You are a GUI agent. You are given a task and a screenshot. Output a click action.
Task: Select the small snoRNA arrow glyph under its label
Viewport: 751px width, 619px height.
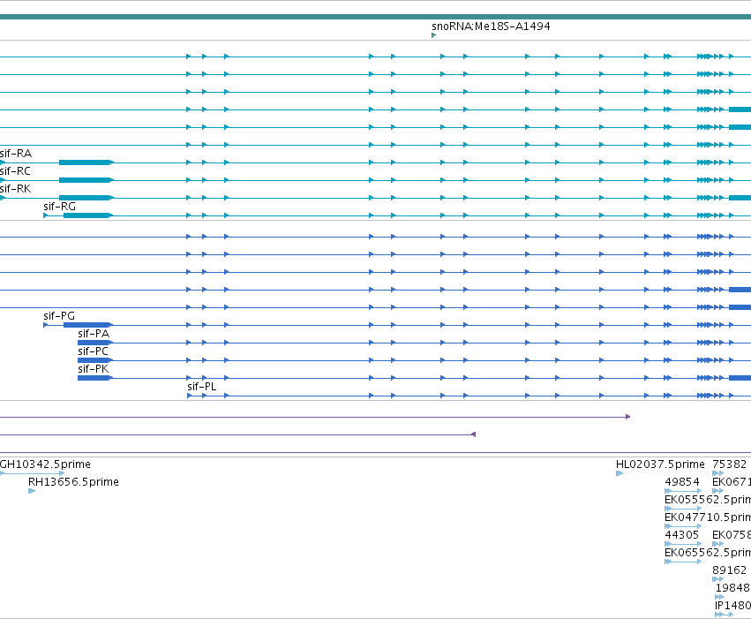pos(433,35)
